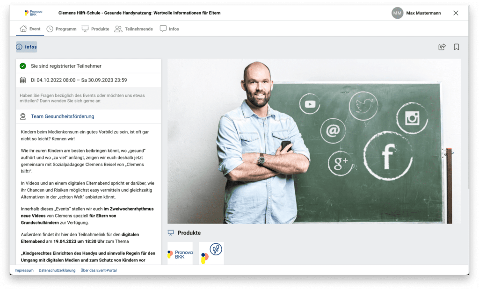Click the calendar icon beside the event dates
479x289 pixels.
click(x=22, y=80)
